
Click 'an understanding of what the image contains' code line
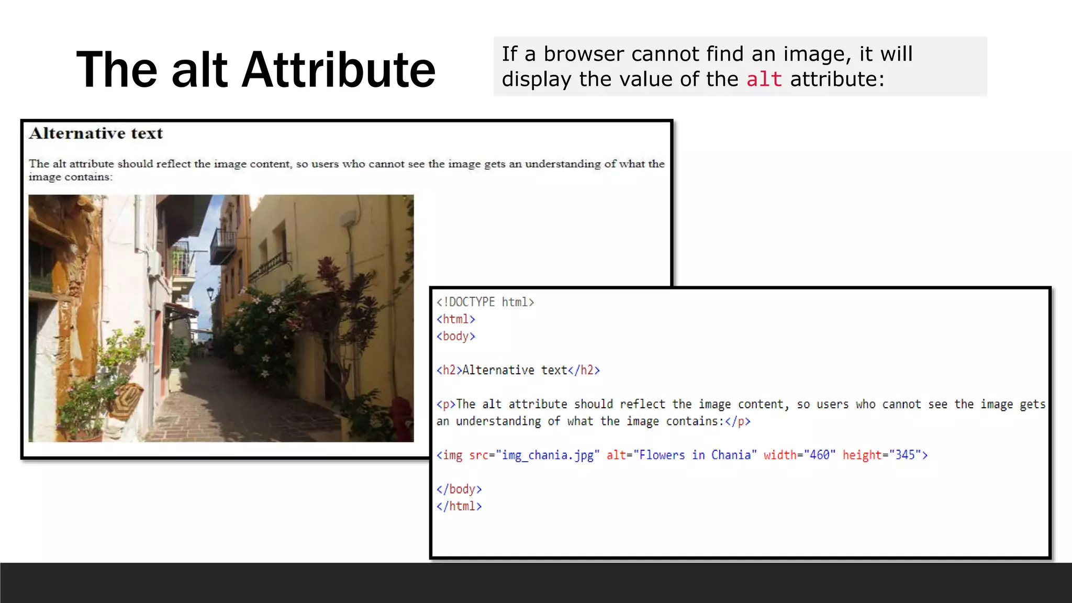pyautogui.click(x=593, y=421)
